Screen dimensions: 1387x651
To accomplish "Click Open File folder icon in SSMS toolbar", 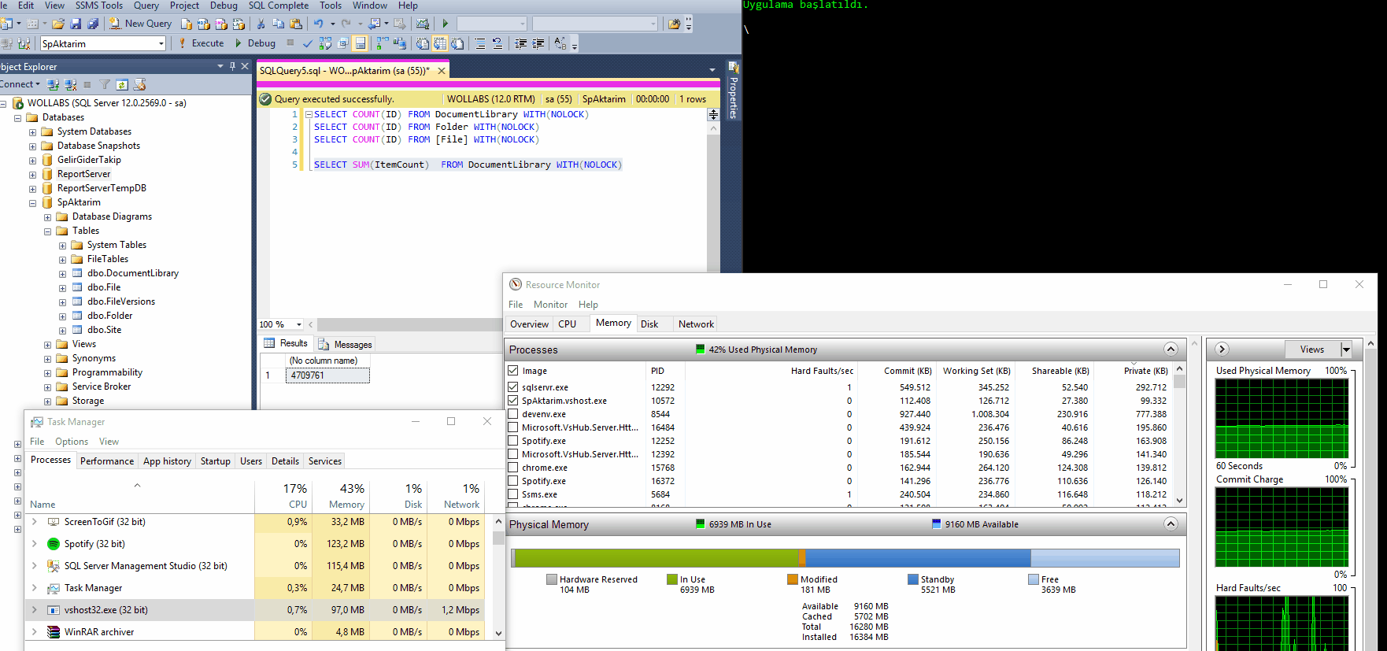I will pyautogui.click(x=57, y=24).
